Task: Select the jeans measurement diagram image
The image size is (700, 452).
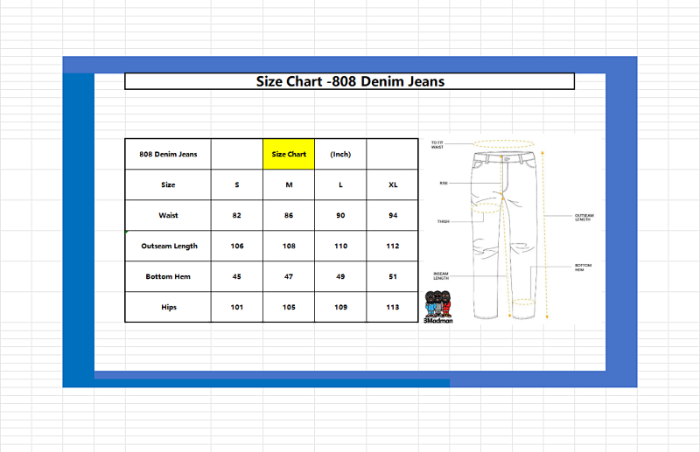Action: click(512, 228)
